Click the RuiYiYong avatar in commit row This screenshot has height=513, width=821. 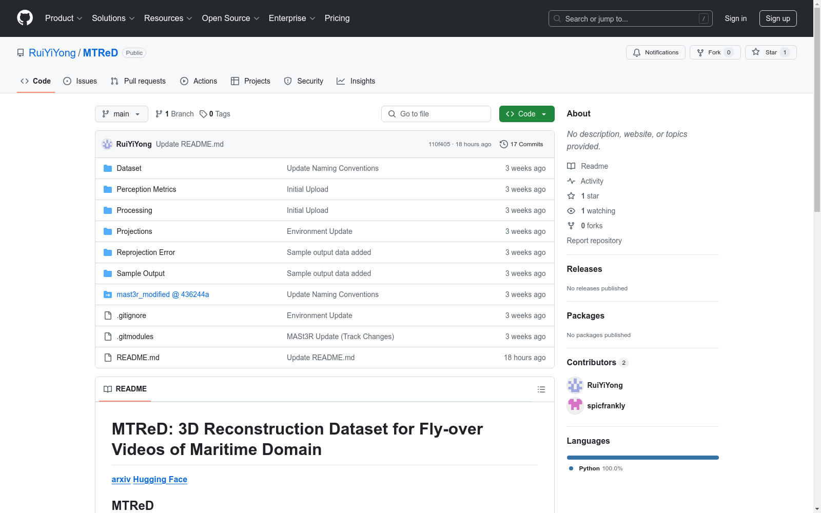coord(107,144)
